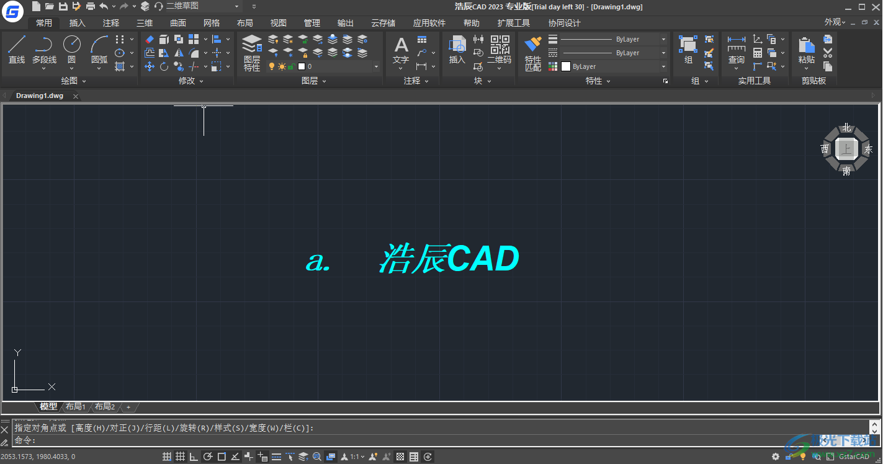
Task: Switch to the 三维 ribbon tab
Action: [145, 23]
